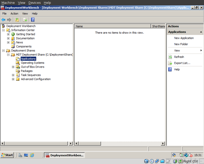
Task: Click the Packages folder icon
Action: coord(18,71)
